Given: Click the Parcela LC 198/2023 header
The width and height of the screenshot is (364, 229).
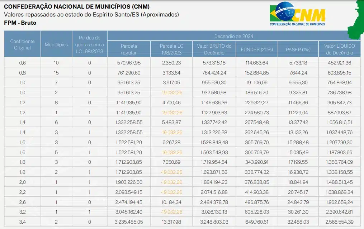Looking at the screenshot, I should [x=171, y=49].
